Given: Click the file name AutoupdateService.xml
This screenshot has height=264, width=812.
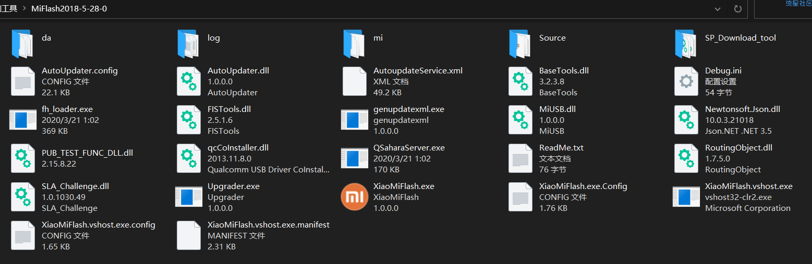Looking at the screenshot, I should pos(418,71).
